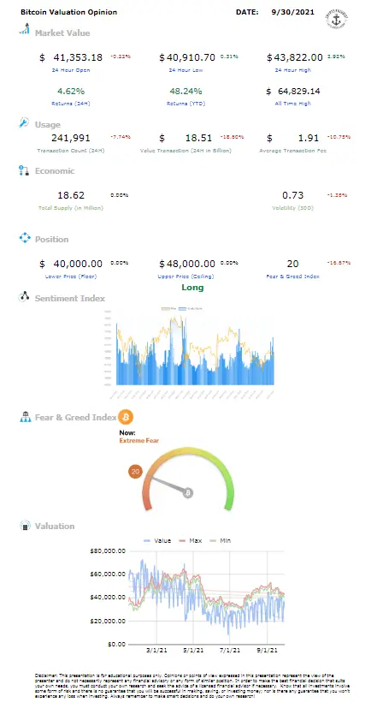Click the blue Value legend swatch
This screenshot has width=377, height=720.
click(148, 540)
